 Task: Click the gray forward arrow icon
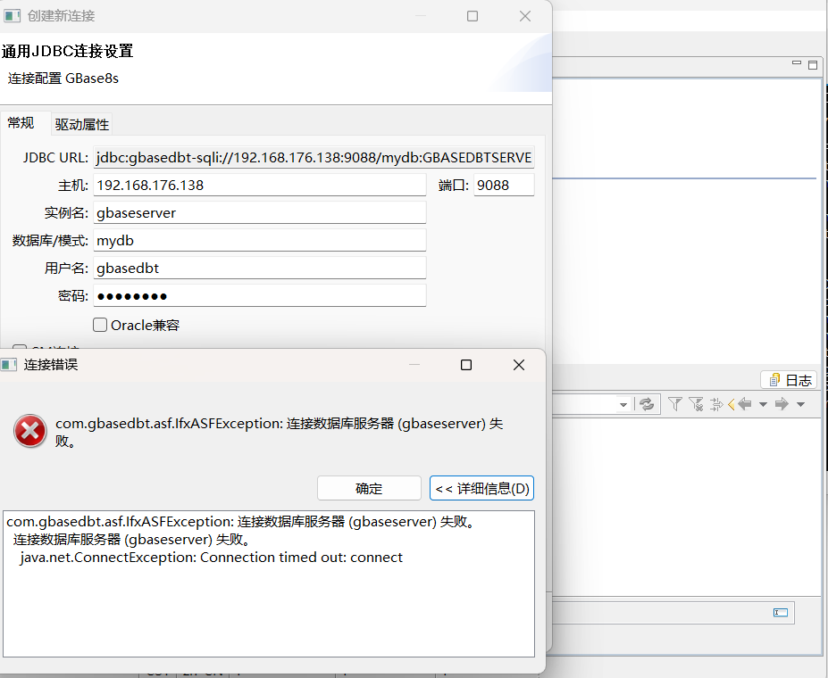(782, 404)
